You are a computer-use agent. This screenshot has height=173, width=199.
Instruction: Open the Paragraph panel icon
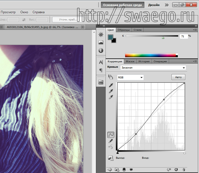pyautogui.click(x=101, y=70)
